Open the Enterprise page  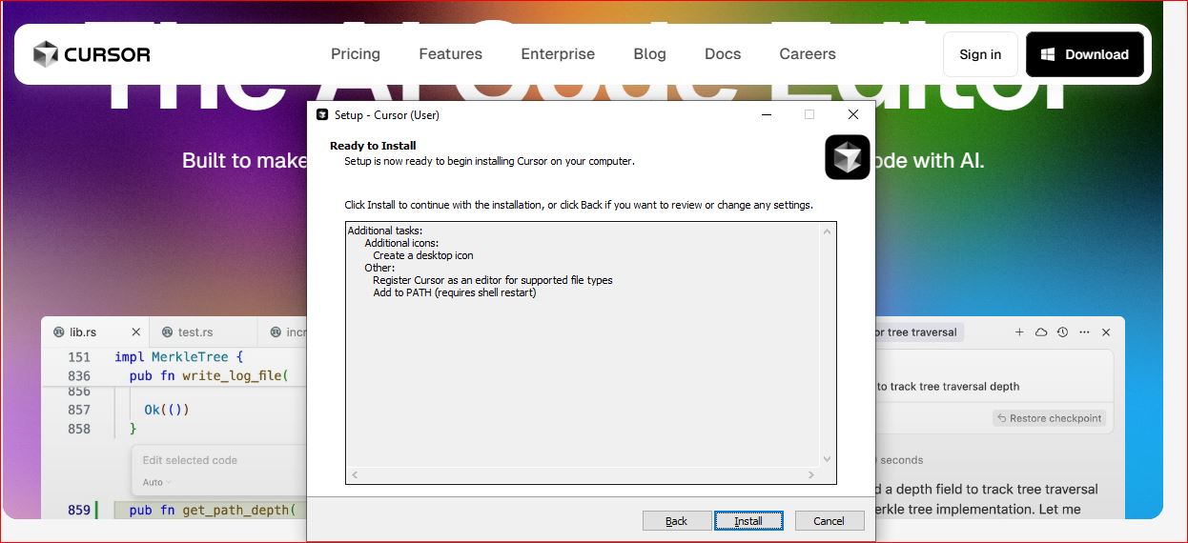(558, 54)
